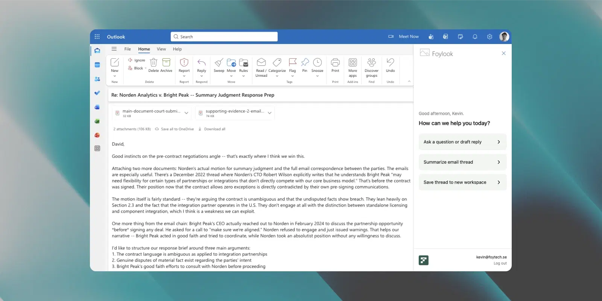Expand the Rules dropdown arrow

[243, 76]
